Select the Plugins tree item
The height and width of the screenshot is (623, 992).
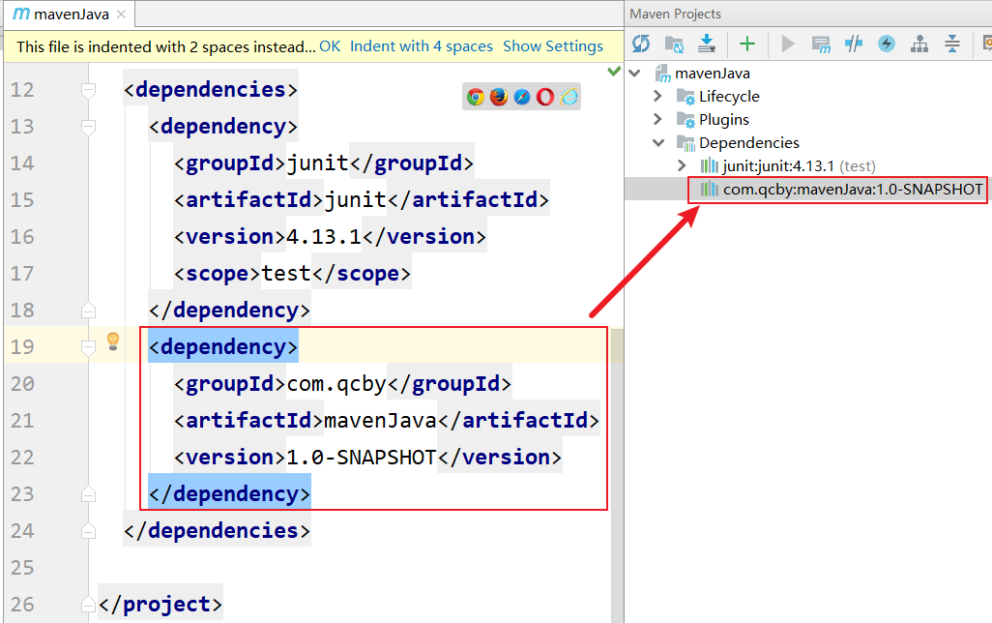coord(724,120)
